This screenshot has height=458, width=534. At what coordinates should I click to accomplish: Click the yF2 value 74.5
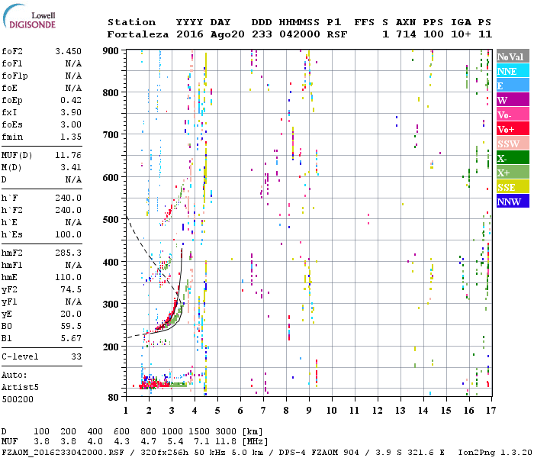pyautogui.click(x=71, y=289)
